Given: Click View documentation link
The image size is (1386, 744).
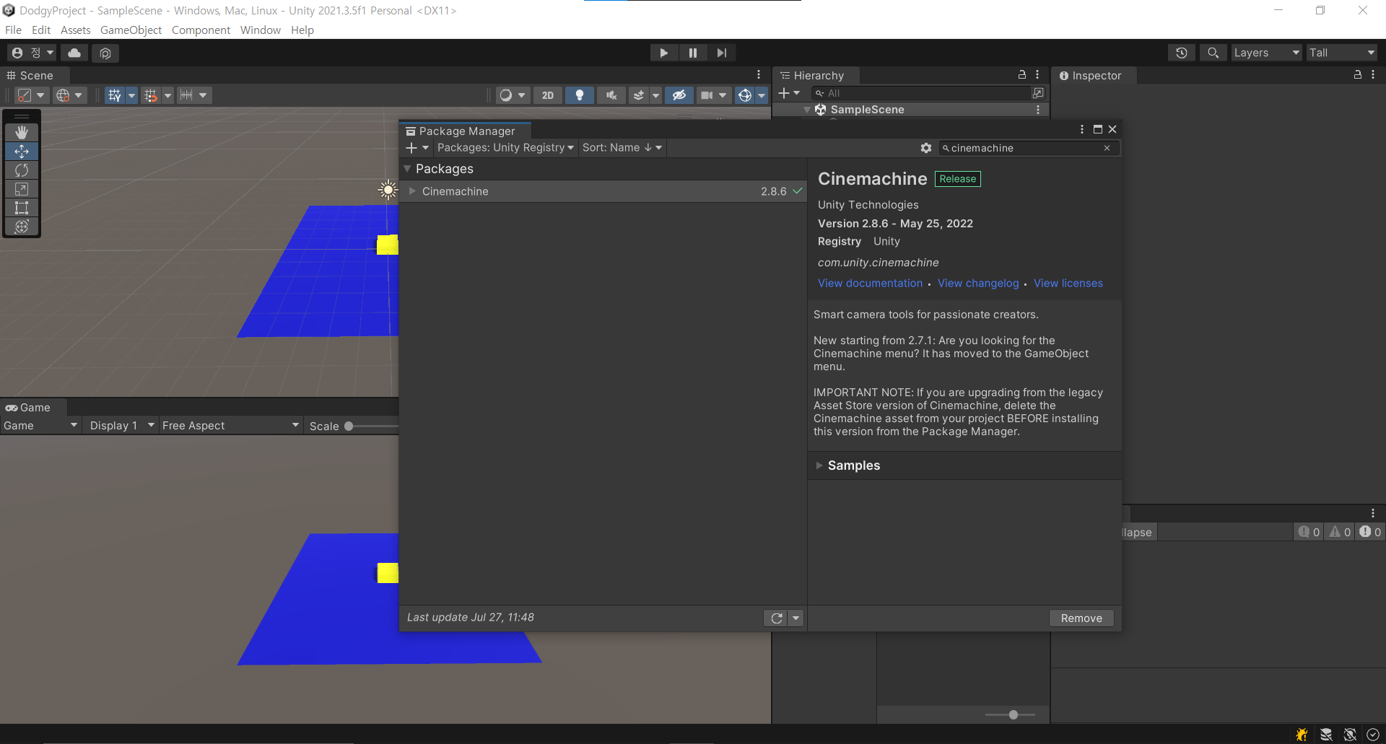Looking at the screenshot, I should click(870, 283).
